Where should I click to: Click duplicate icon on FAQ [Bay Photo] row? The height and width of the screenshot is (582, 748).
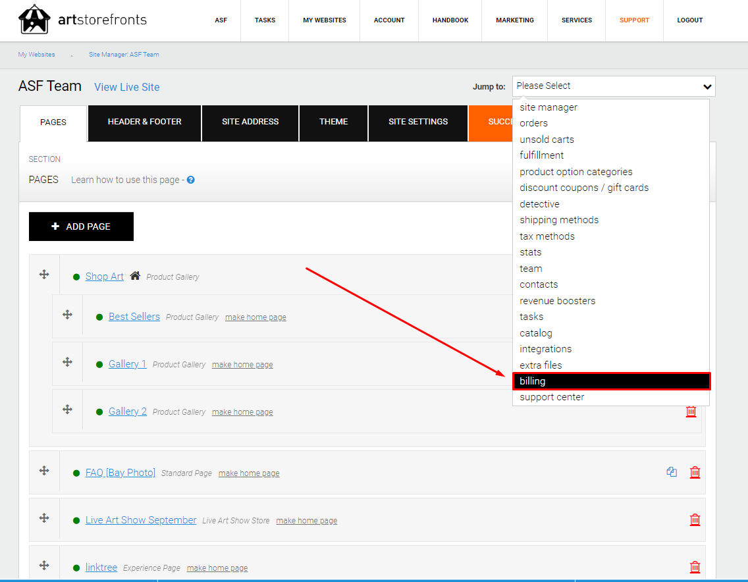point(672,472)
